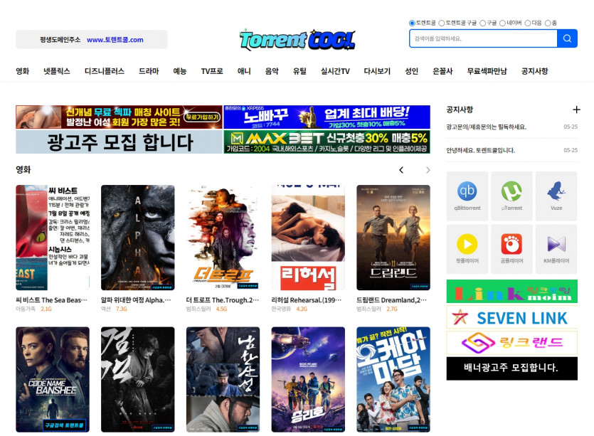Show next movies with right chevron
The image size is (594, 436).
(x=428, y=170)
